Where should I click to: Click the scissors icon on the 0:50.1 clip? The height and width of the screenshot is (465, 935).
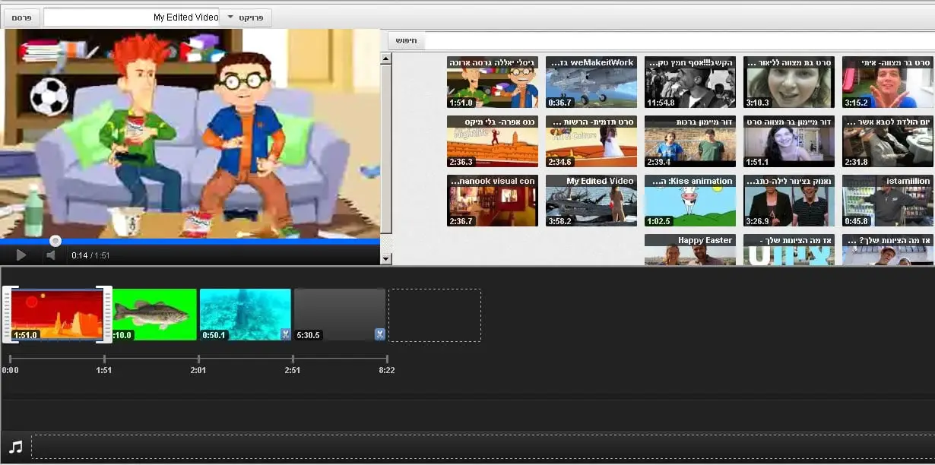point(285,334)
